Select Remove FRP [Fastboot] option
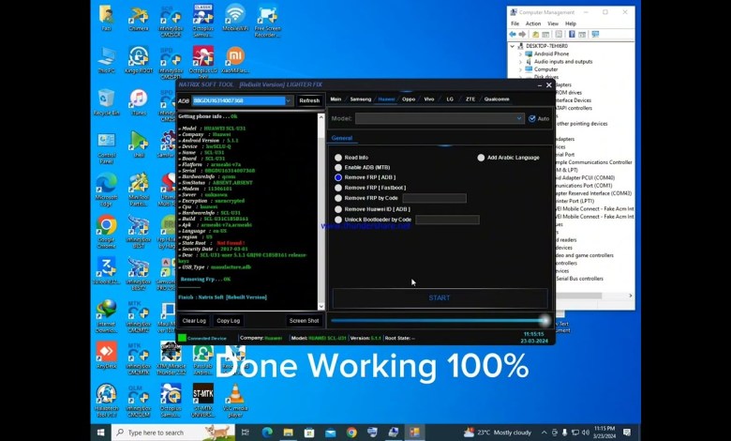This screenshot has height=441, width=731. (x=338, y=188)
